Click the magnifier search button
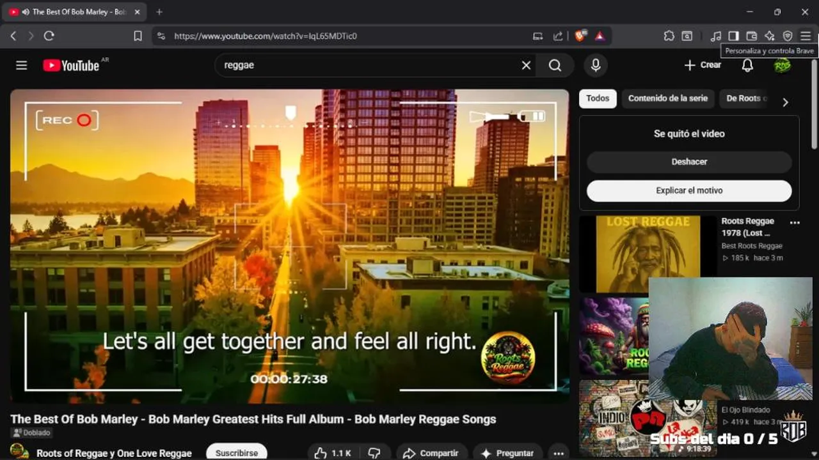The width and height of the screenshot is (819, 460). point(555,65)
